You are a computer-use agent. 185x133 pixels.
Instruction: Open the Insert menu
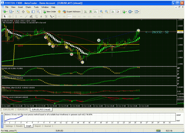(x=20, y=7)
